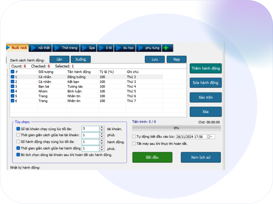Uncheck row 3 Bạn bè Tương tác
The width and height of the screenshot is (273, 204).
[x=12, y=86]
